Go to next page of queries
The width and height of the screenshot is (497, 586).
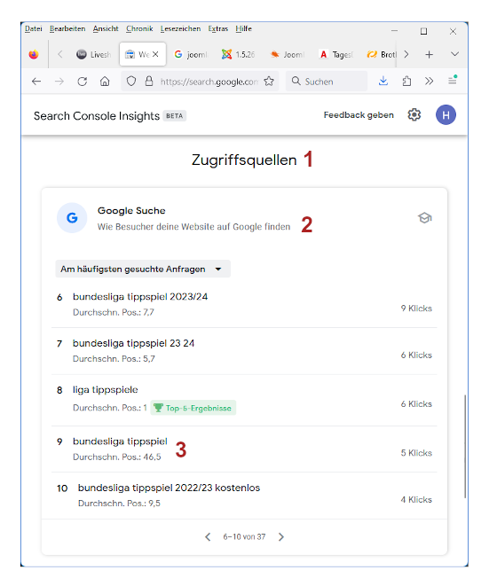point(281,537)
